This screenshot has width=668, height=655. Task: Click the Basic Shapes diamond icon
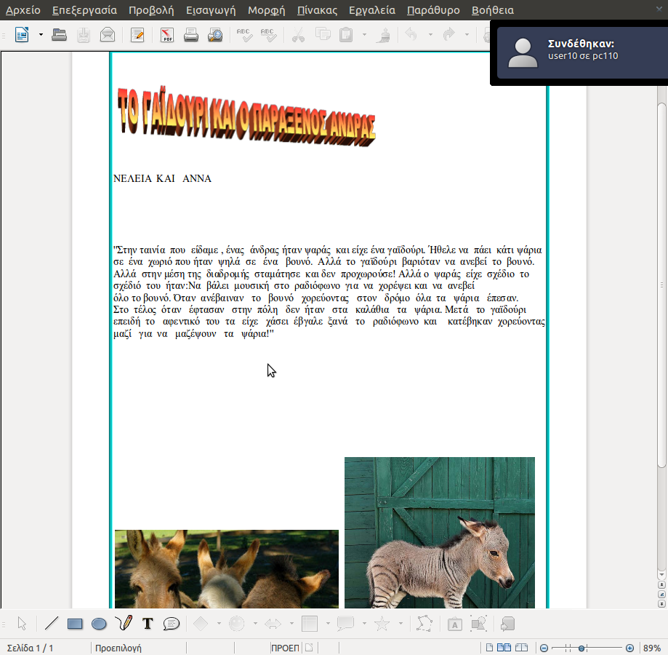click(201, 624)
